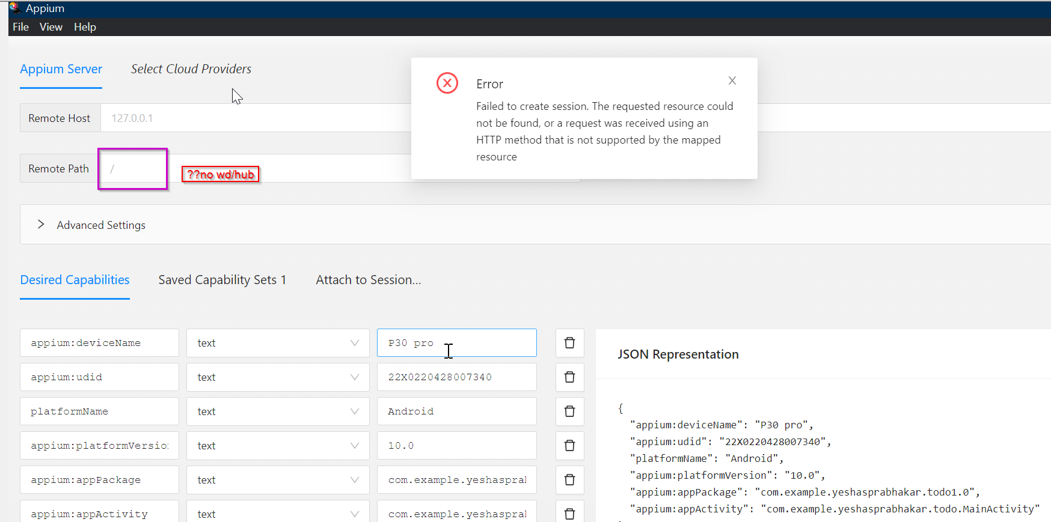Click the red error icon in notification
This screenshot has width=1051, height=522.
tap(447, 83)
